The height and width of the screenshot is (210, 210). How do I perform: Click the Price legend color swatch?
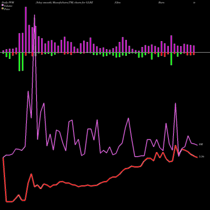point(3,9)
